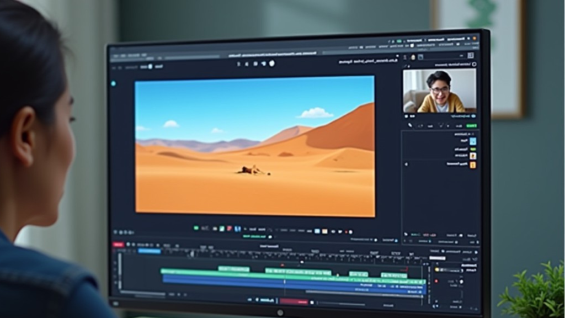The image size is (565, 318).
Task: Select the pen tool icon below the webcam feed
Action: coord(410,125)
